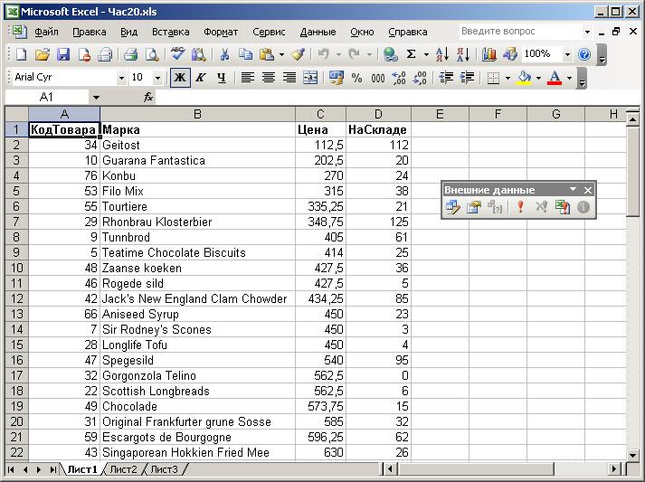
Task: Select column B header
Action: coord(197,114)
